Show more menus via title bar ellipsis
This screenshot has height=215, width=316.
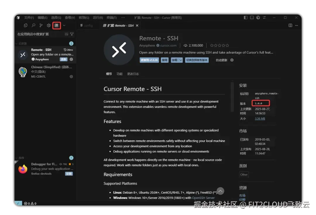pyautogui.click(x=123, y=18)
